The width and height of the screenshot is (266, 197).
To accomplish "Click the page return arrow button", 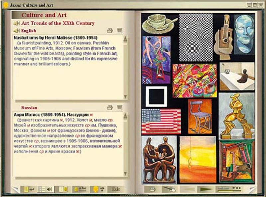I will [x=28, y=189].
